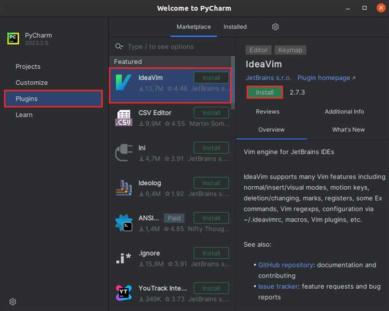The width and height of the screenshot is (389, 311).
Task: Click the PyCharm logo icon in sidebar
Action: 13,39
